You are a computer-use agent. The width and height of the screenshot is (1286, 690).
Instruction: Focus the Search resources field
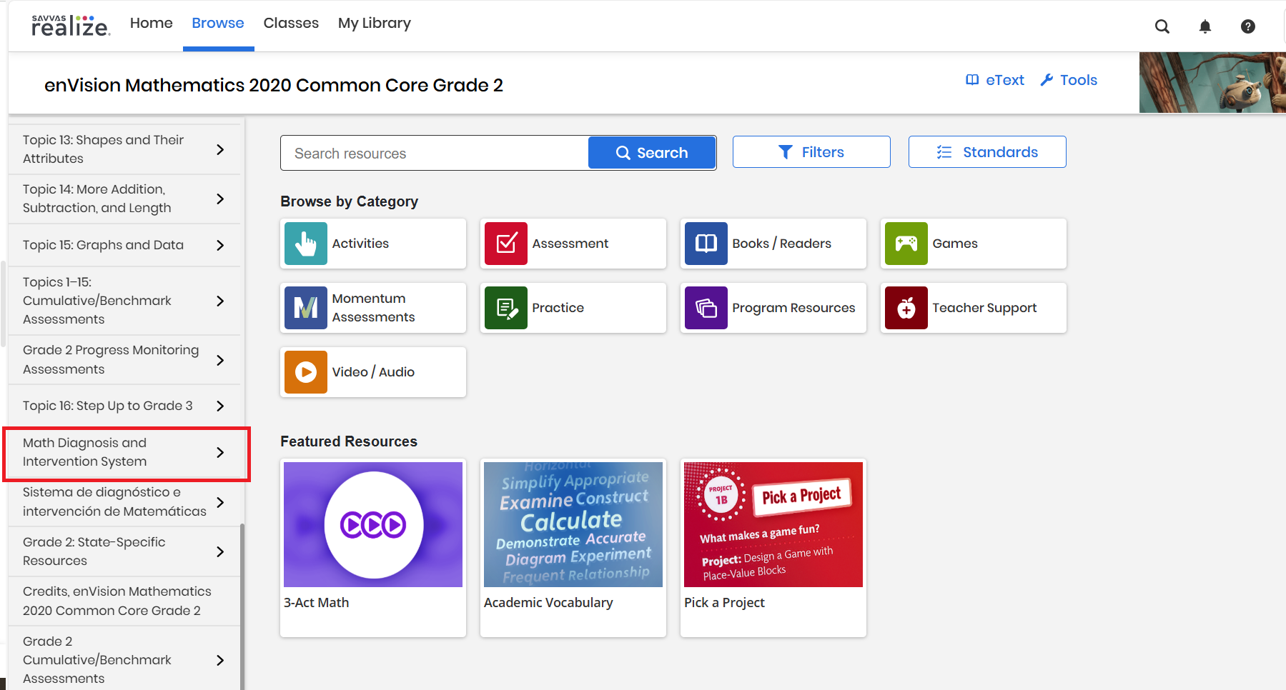point(435,153)
